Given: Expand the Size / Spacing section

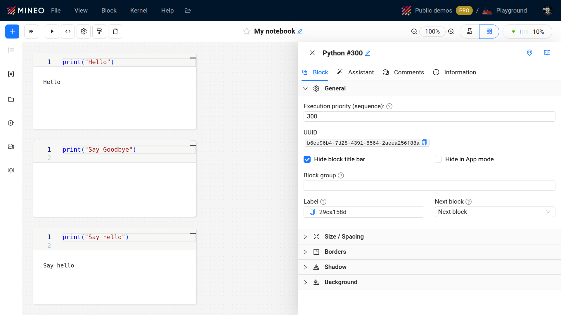Looking at the screenshot, I should coord(430,237).
